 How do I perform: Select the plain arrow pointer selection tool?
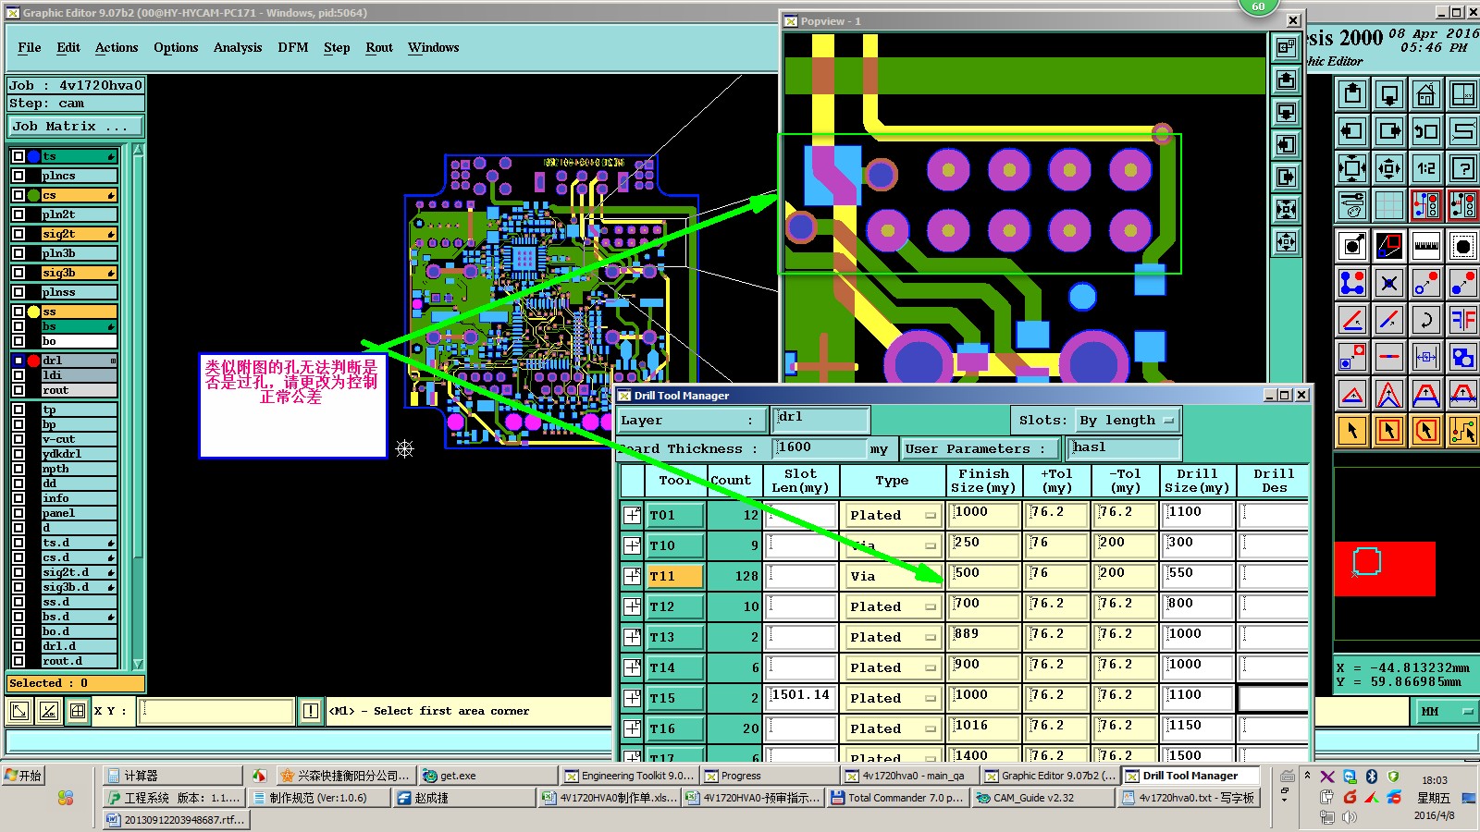pos(1352,431)
